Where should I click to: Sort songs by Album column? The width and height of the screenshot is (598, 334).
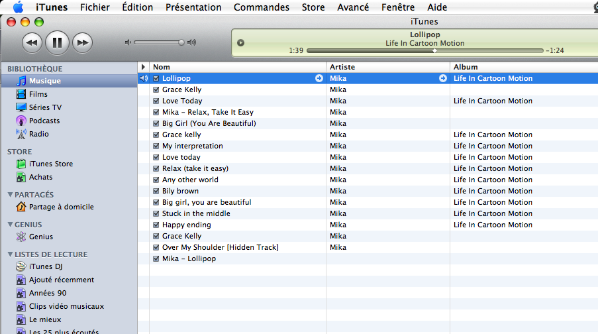pyautogui.click(x=524, y=67)
